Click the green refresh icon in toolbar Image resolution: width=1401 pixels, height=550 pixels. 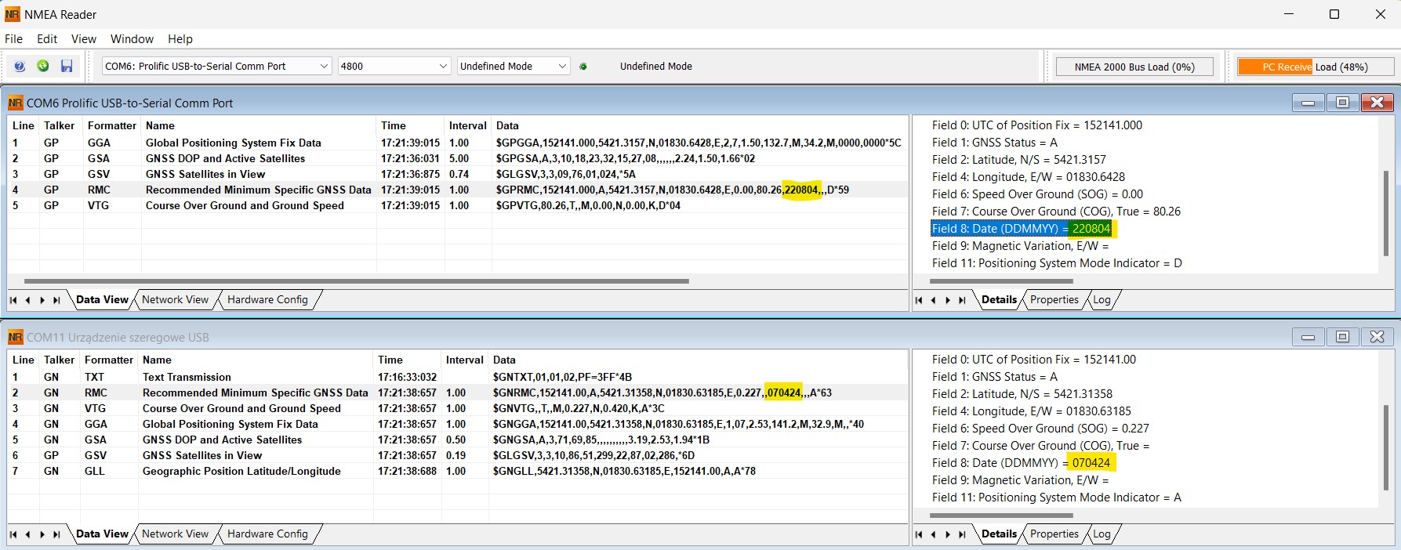[43, 67]
